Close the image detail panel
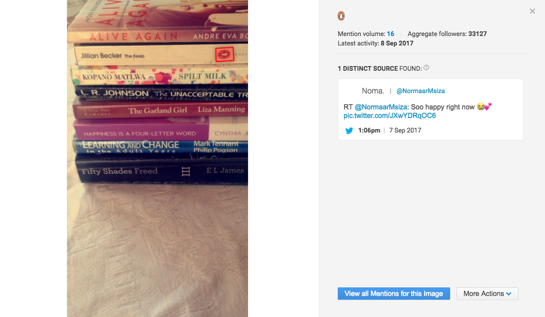The height and width of the screenshot is (317, 545). (x=532, y=11)
